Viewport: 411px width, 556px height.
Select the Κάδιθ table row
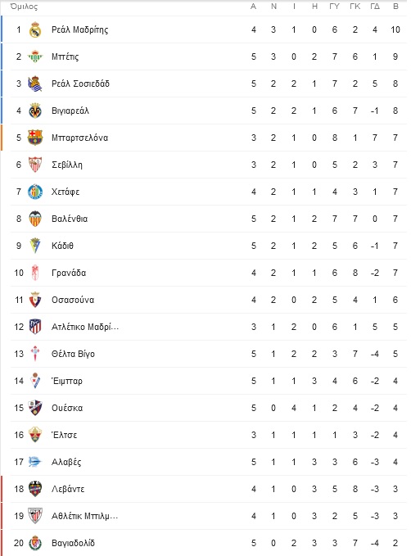(x=208, y=246)
